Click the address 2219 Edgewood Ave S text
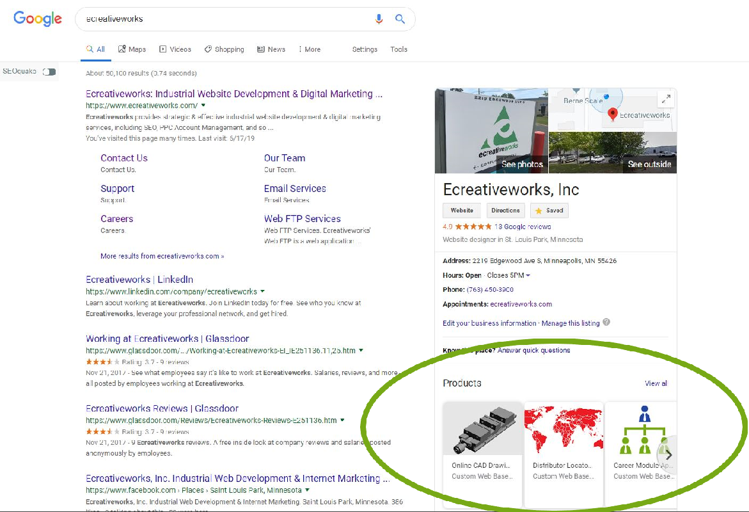This screenshot has width=749, height=512. 544,261
